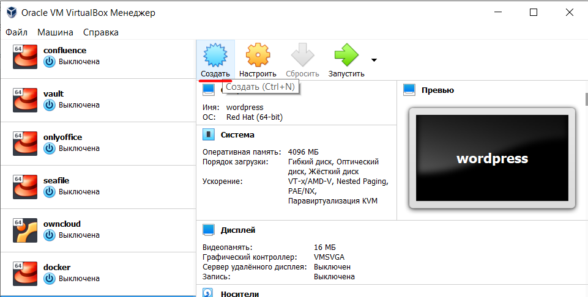Open the Справка menu
This screenshot has height=297, width=588.
click(x=101, y=32)
